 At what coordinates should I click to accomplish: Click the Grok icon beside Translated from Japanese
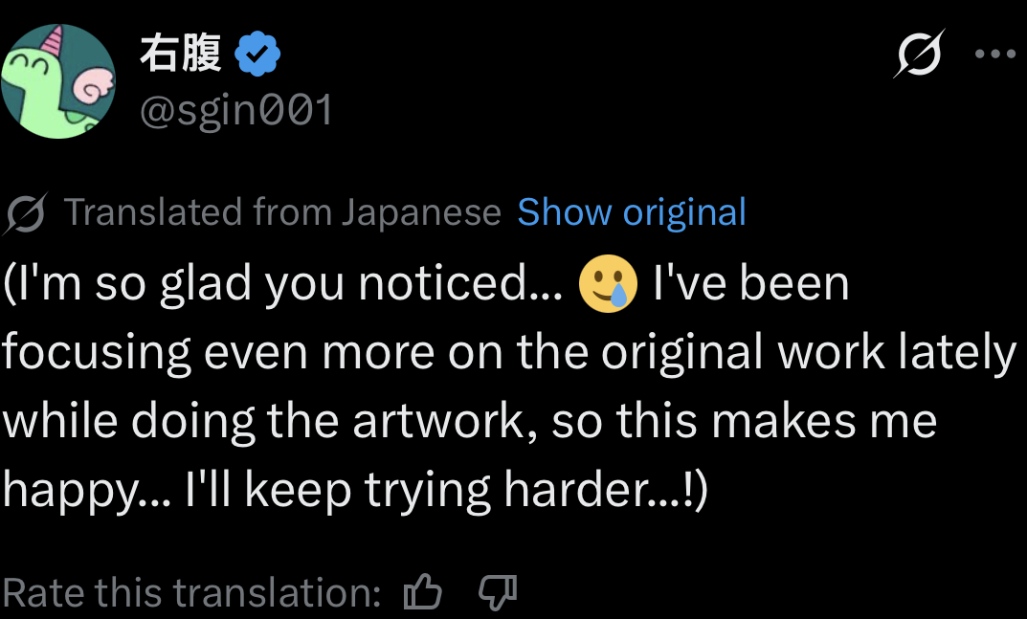[25, 213]
